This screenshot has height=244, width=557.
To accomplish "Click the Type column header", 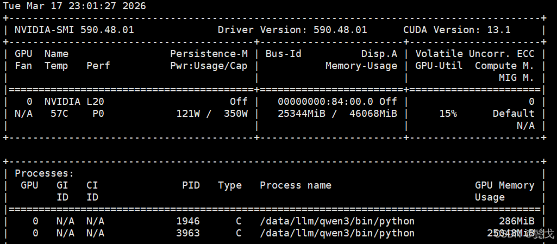I will pyautogui.click(x=230, y=185).
